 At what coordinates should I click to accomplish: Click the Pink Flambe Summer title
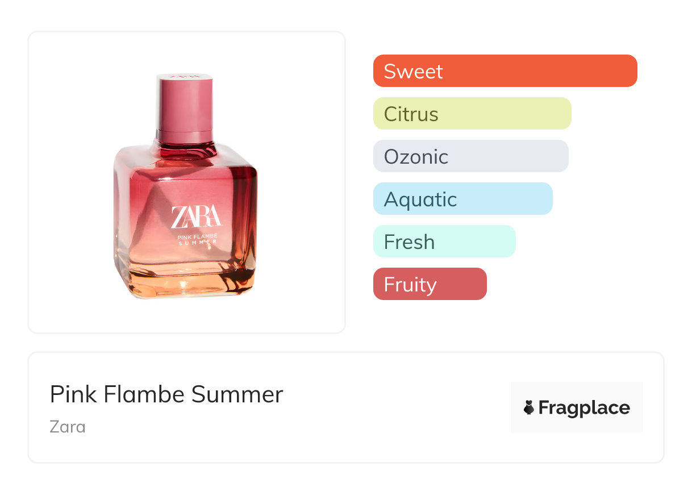pyautogui.click(x=166, y=394)
